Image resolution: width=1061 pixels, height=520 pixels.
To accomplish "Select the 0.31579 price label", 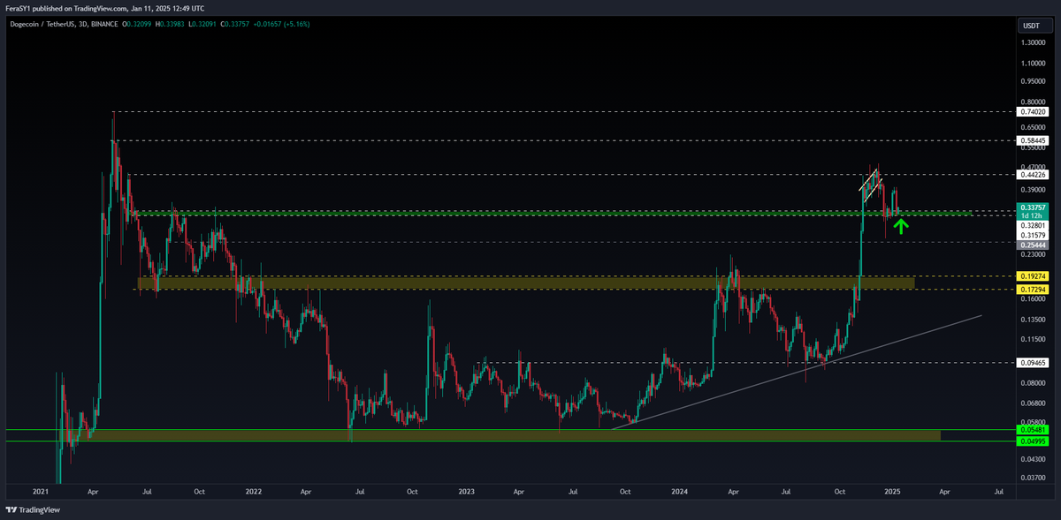I will pos(1034,236).
